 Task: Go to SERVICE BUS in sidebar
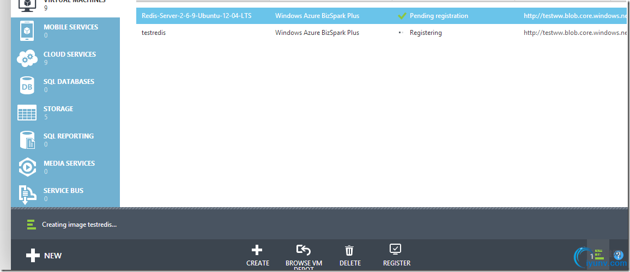(63, 191)
